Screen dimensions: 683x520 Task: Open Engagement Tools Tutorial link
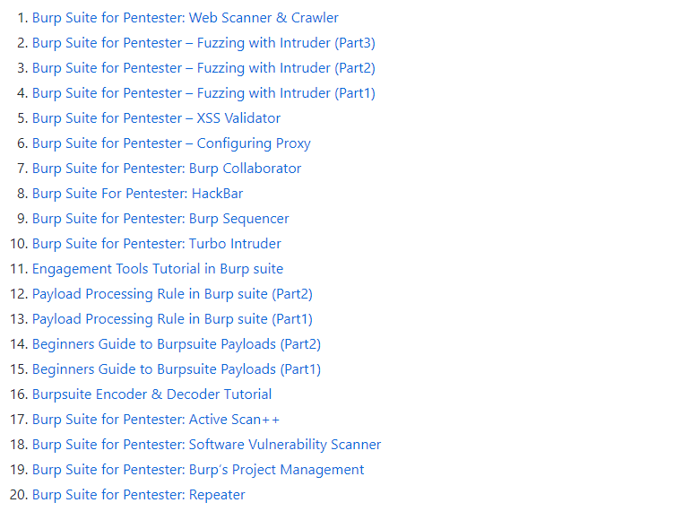click(x=158, y=269)
